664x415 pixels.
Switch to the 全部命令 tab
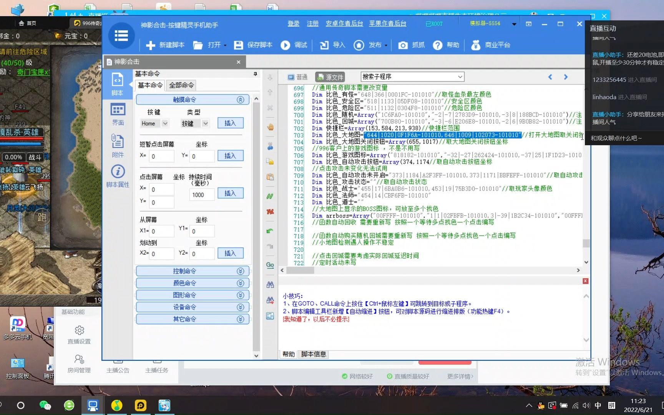pyautogui.click(x=181, y=85)
